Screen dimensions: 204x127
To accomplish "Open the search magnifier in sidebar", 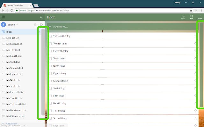I will click(41, 17).
